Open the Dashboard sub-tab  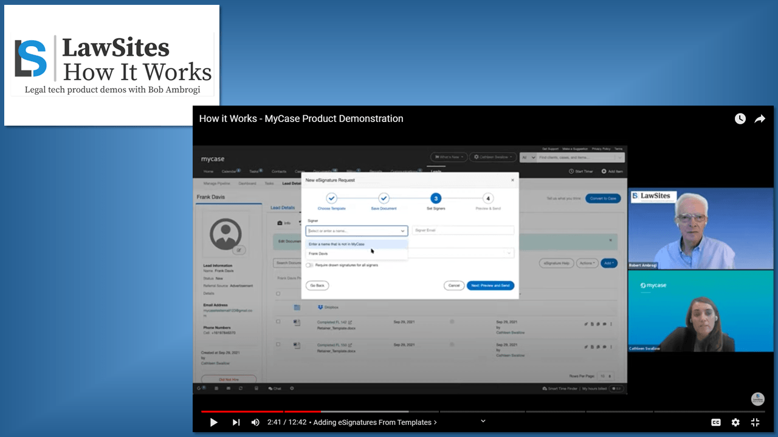[x=247, y=183]
